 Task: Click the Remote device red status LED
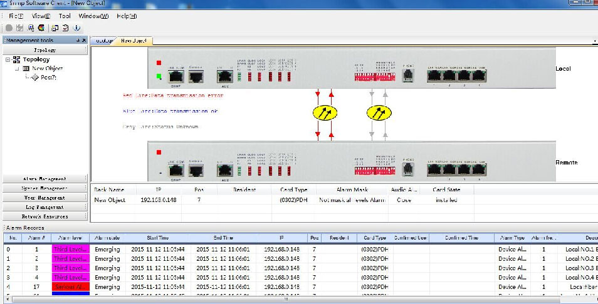click(x=159, y=152)
